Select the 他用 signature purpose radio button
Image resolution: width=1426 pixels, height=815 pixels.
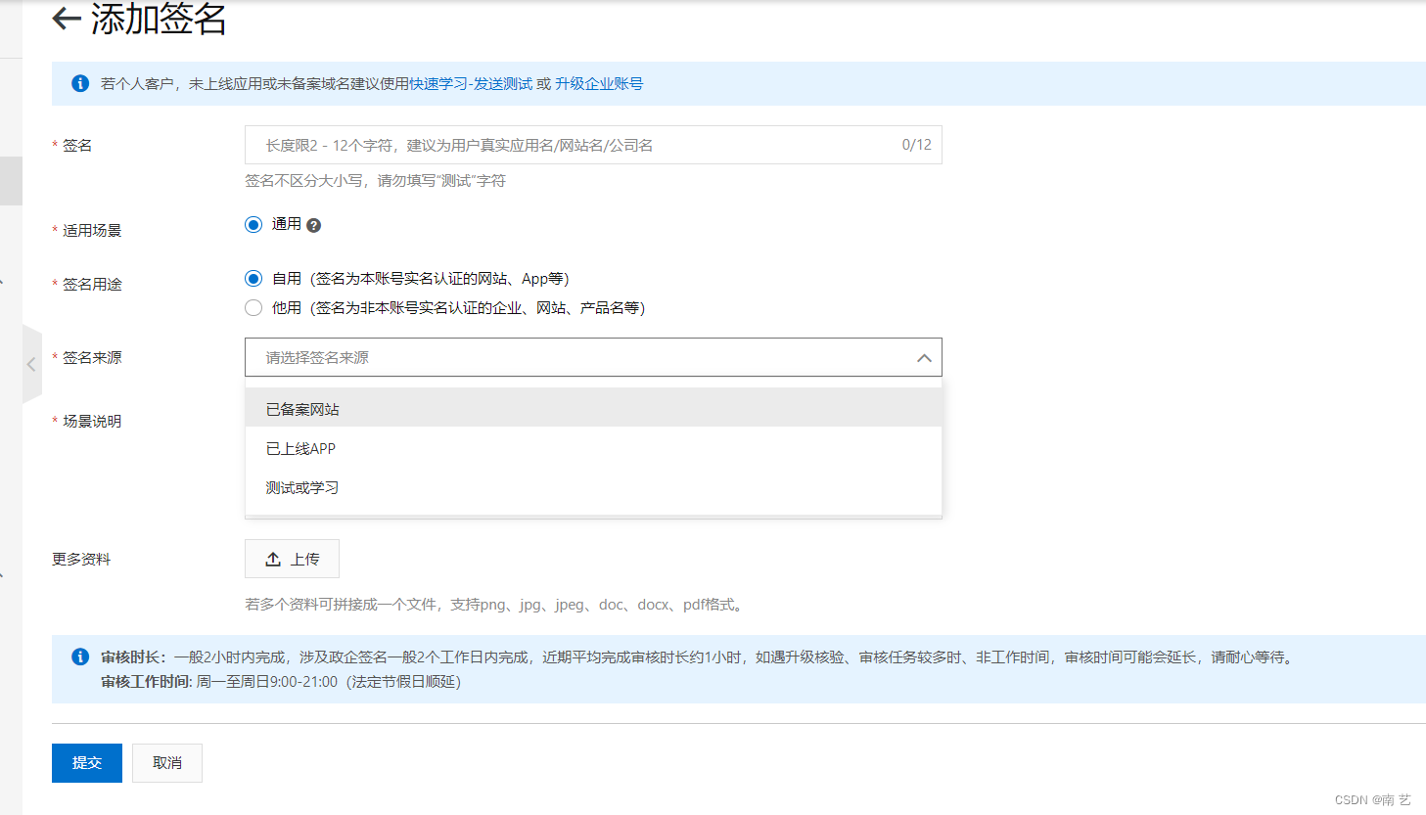click(x=253, y=307)
